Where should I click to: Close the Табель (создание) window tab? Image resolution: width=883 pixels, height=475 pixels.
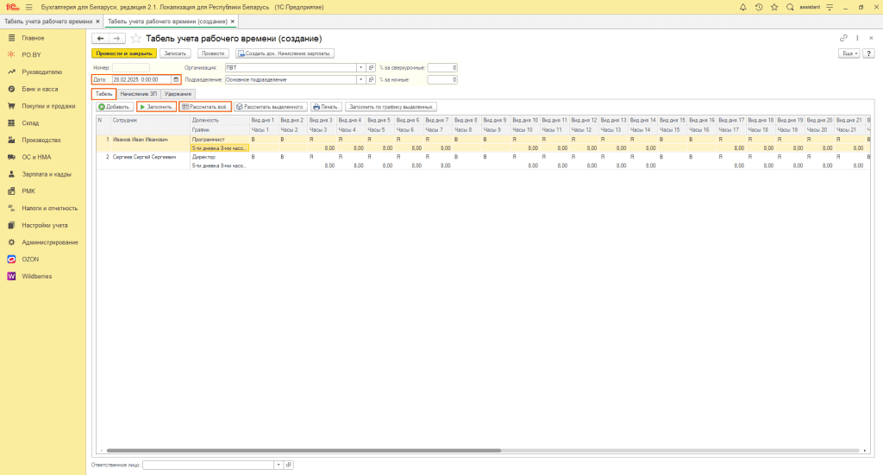click(232, 22)
